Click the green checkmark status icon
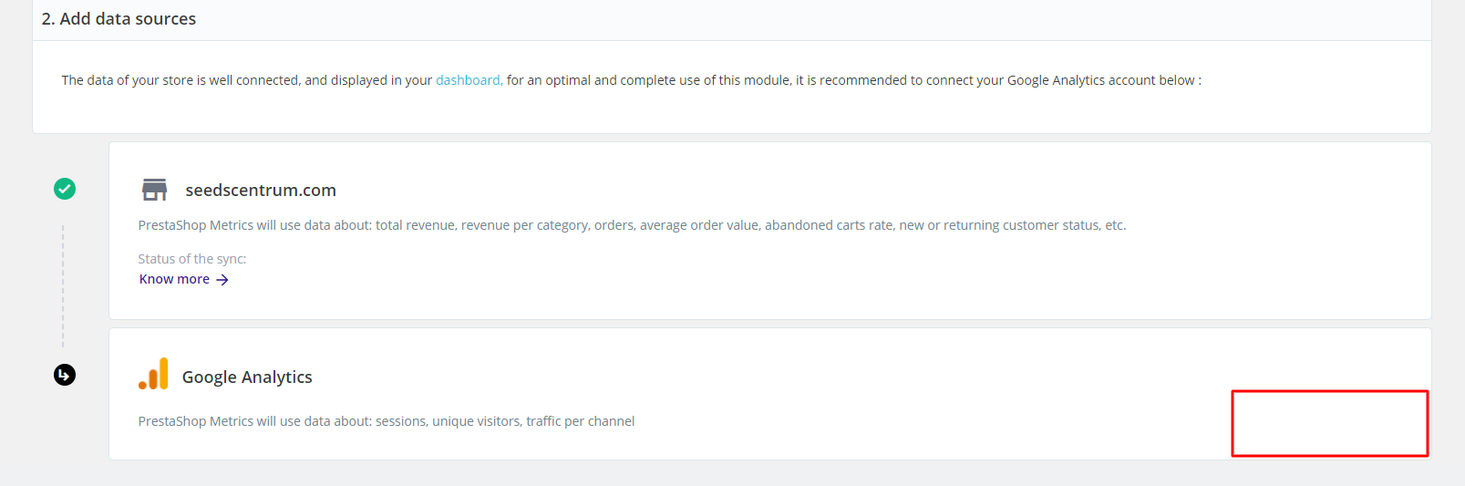The width and height of the screenshot is (1465, 486). (x=65, y=189)
